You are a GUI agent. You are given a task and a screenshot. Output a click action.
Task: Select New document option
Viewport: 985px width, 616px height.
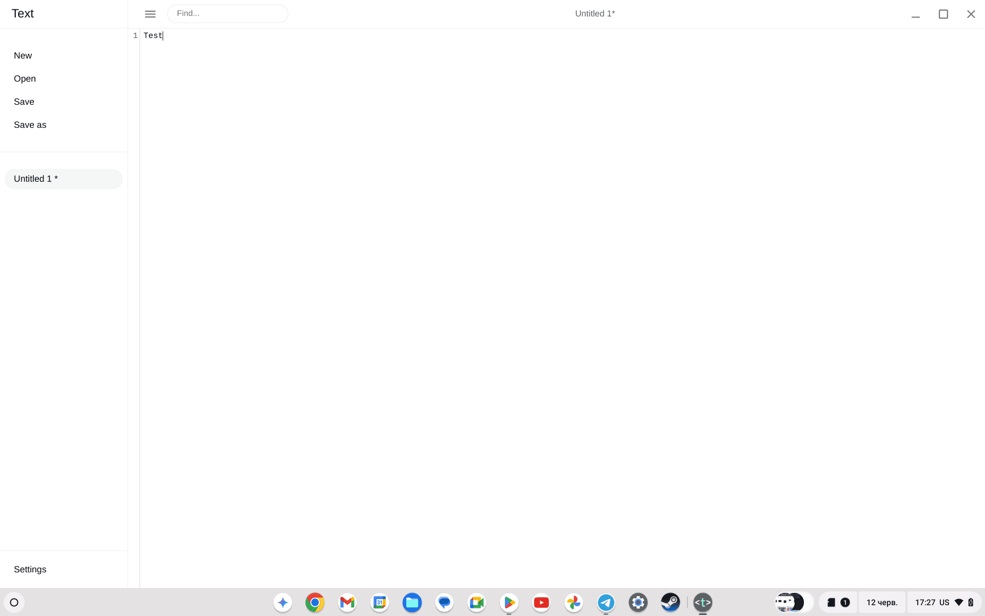(x=23, y=54)
